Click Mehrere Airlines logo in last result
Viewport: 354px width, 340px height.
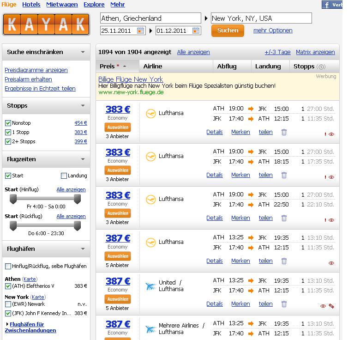150,329
